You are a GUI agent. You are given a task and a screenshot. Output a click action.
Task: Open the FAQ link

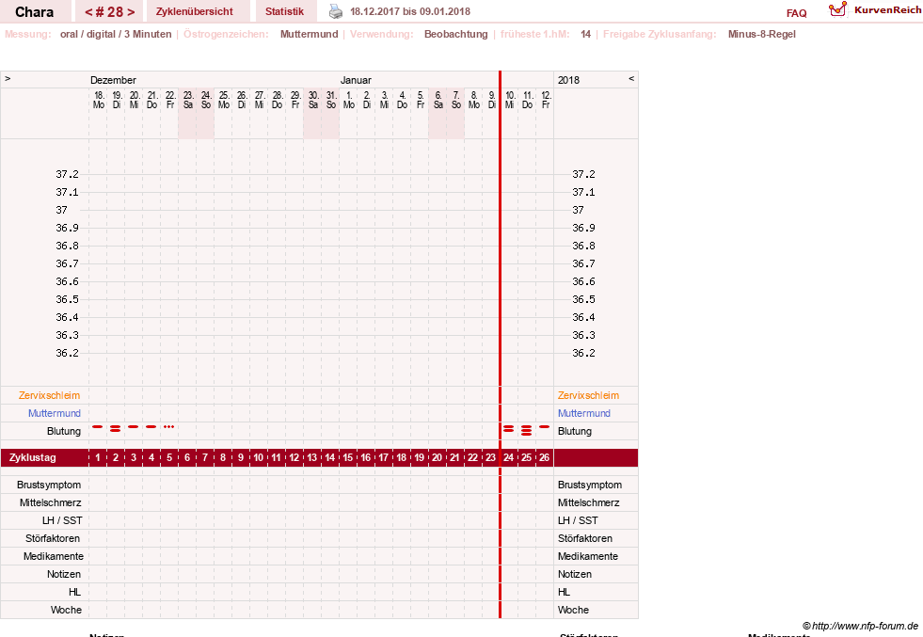point(796,13)
